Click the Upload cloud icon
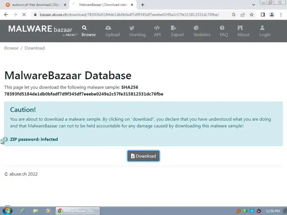 coord(108,28)
